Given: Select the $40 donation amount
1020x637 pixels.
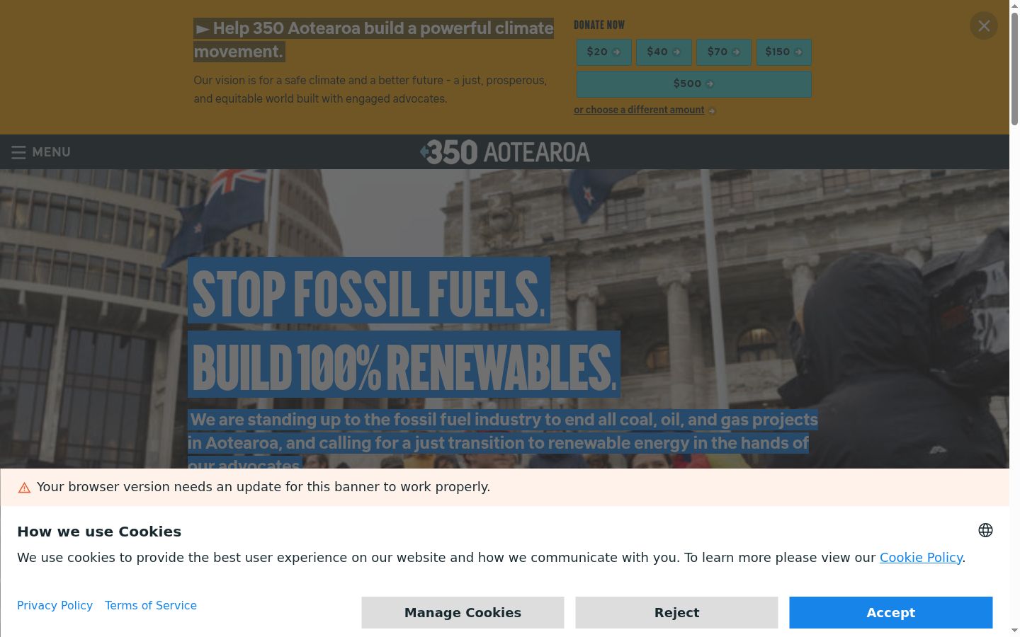Looking at the screenshot, I should (x=664, y=52).
